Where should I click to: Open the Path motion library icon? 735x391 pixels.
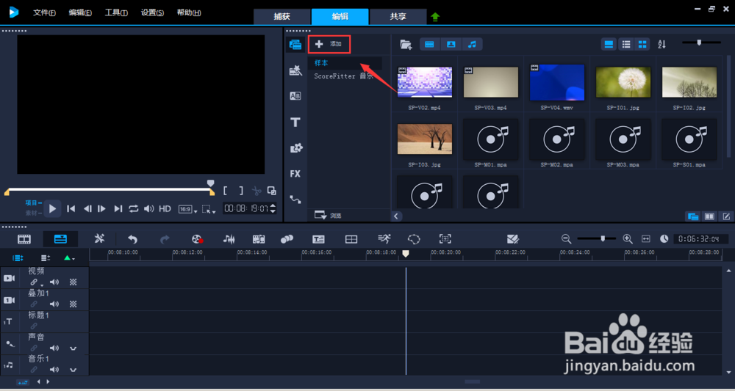click(295, 200)
